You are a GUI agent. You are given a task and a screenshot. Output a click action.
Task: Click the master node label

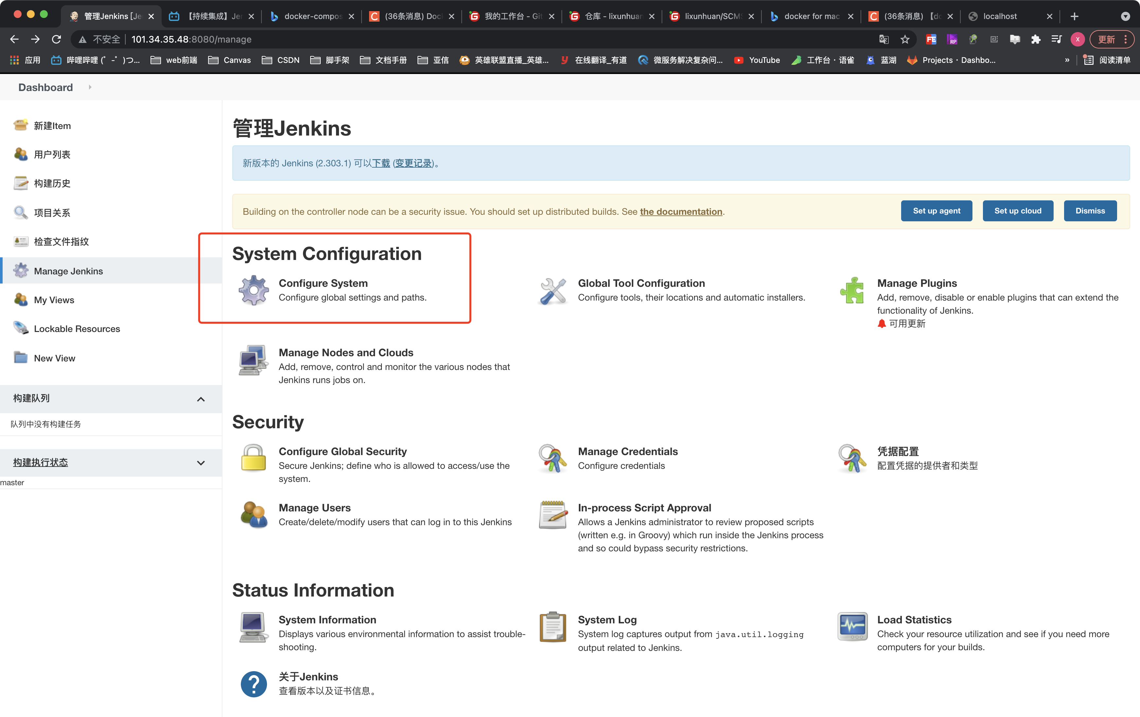click(x=12, y=483)
